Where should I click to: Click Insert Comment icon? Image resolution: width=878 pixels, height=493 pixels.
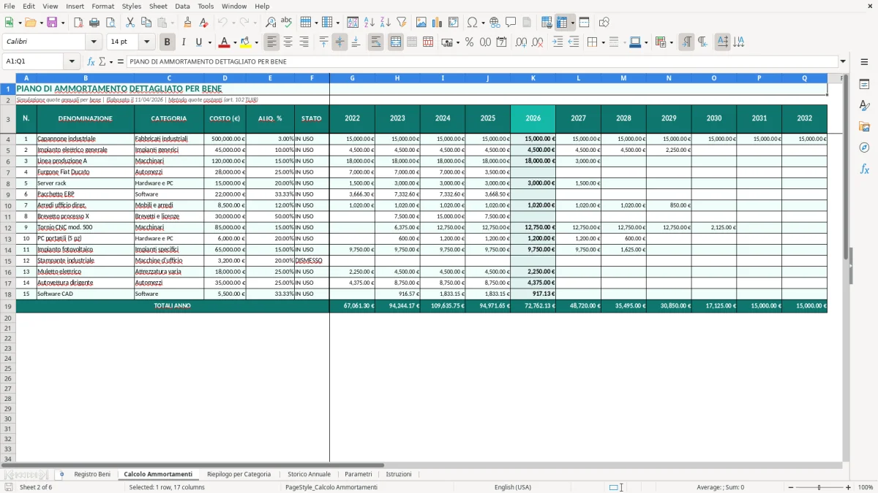[x=511, y=23]
